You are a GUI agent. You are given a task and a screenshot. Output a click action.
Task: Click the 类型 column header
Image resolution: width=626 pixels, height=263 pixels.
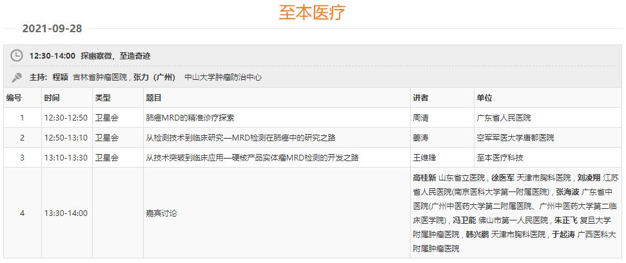pos(103,98)
